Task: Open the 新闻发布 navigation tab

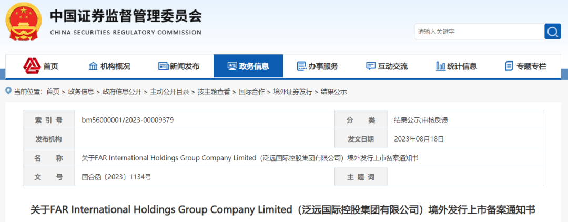Action: pyautogui.click(x=179, y=66)
